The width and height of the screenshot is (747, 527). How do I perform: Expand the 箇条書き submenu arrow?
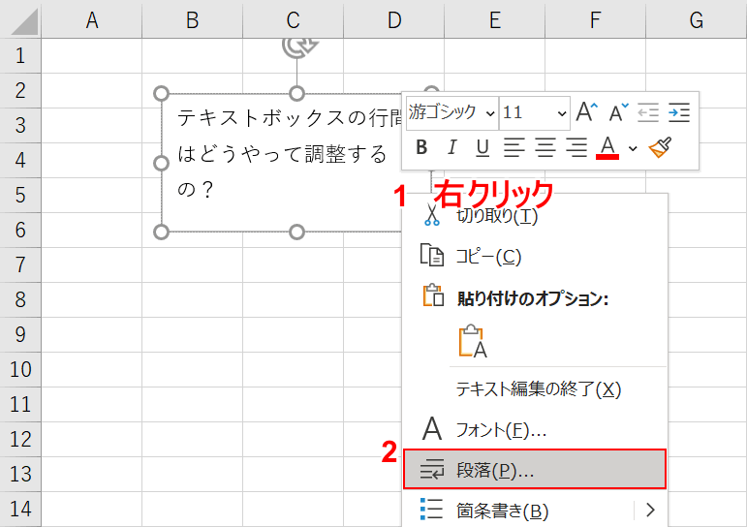pyautogui.click(x=650, y=510)
